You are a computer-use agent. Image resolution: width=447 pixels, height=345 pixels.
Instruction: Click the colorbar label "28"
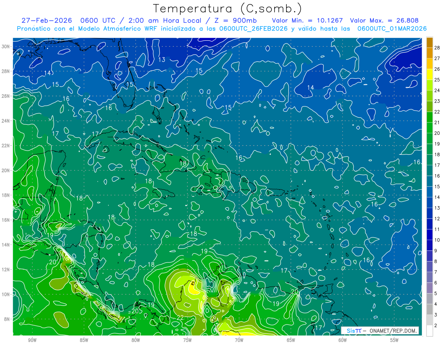(437, 48)
